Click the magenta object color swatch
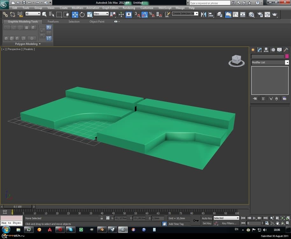This screenshot has width=291, height=239. tap(287, 56)
